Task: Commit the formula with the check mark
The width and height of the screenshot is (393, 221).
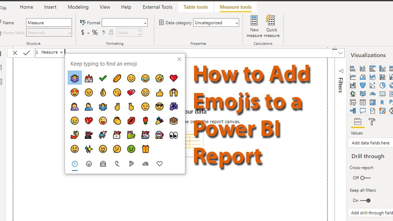Action: click(x=26, y=53)
